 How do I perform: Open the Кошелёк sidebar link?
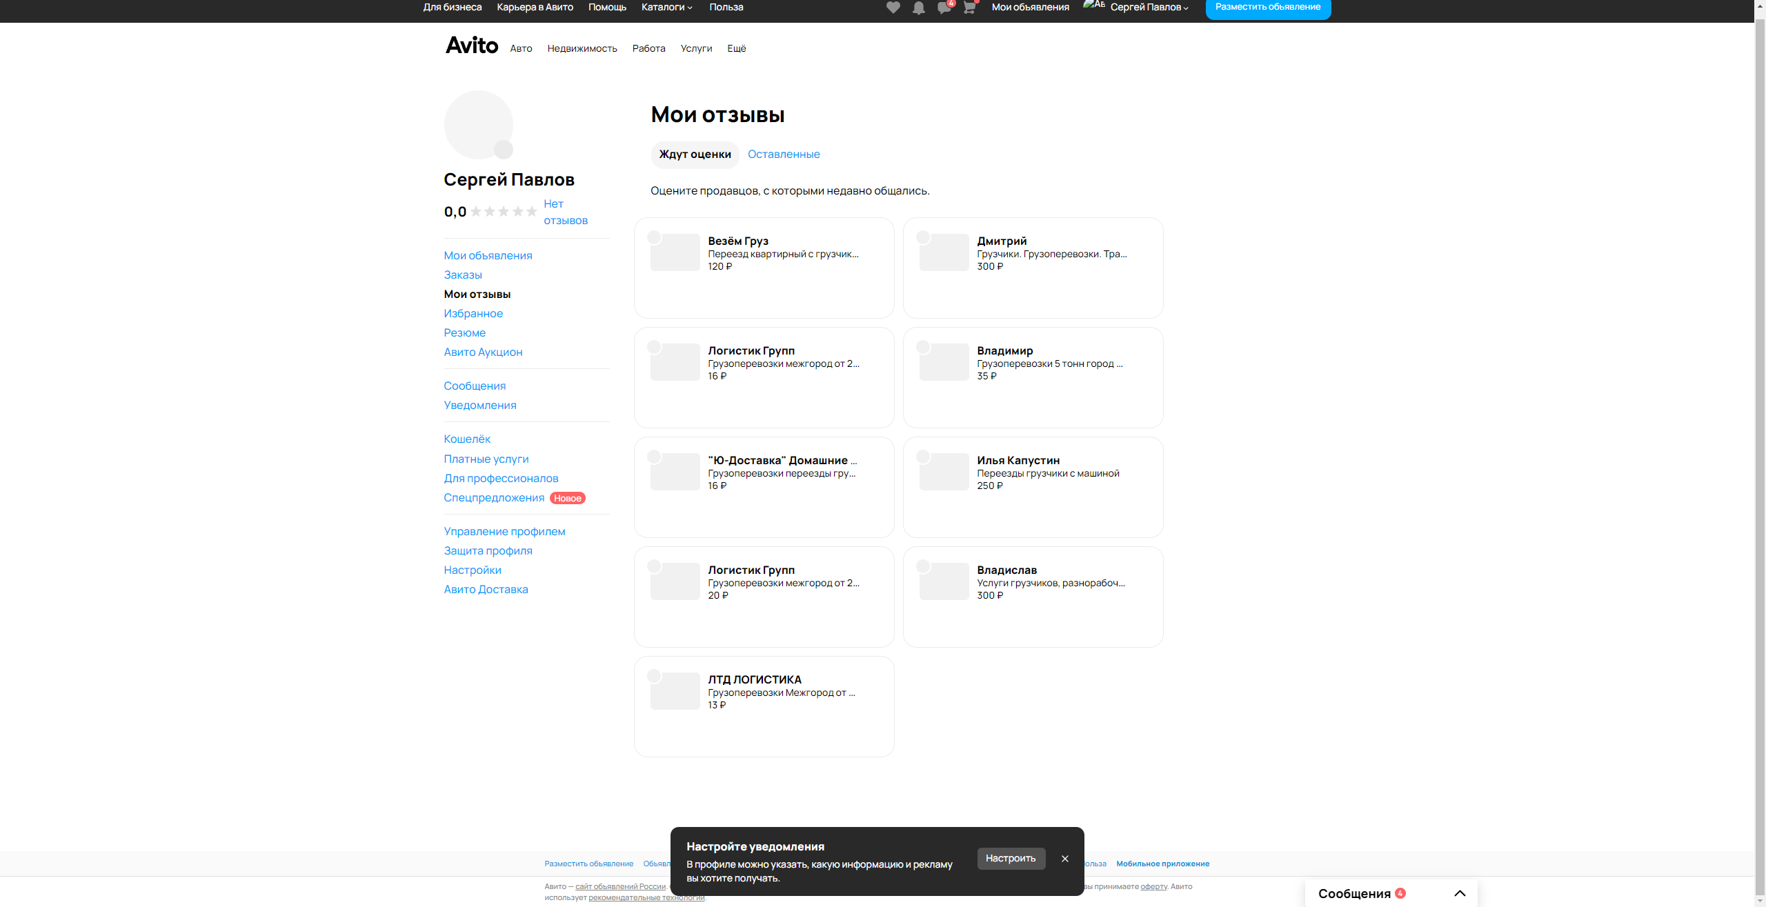click(x=467, y=439)
